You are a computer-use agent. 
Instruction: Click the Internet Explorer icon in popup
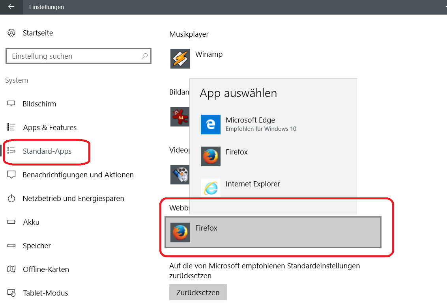pyautogui.click(x=211, y=188)
